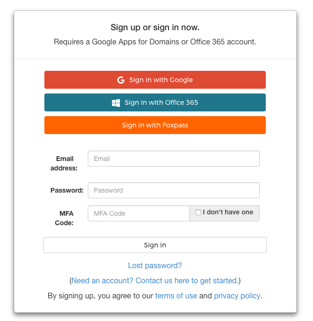Open the Lost password? link
313x321 pixels.
click(155, 265)
